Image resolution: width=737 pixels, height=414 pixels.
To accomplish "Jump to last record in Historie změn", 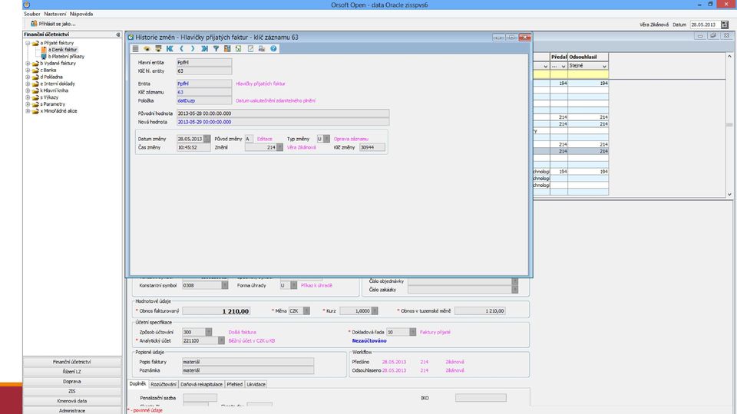I will [204, 49].
